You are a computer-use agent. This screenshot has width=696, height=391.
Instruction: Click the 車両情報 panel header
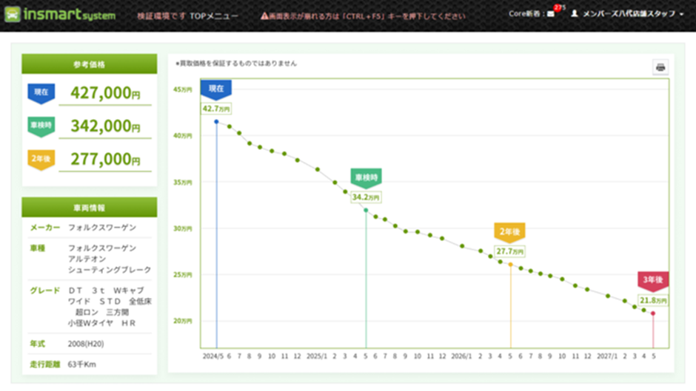pos(90,207)
